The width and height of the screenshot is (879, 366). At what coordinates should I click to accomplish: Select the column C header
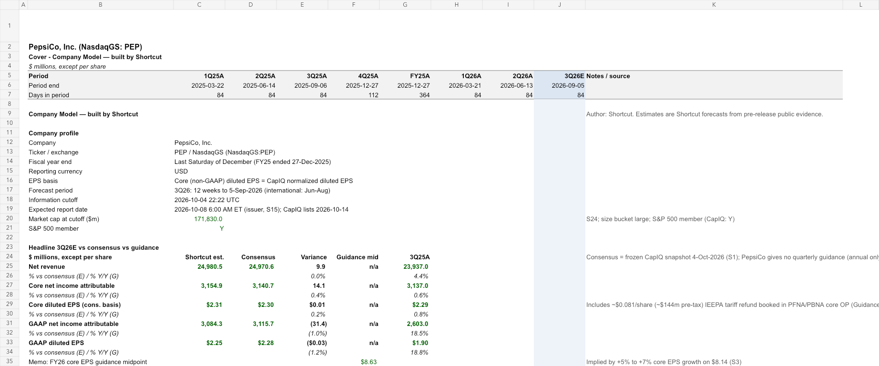(x=199, y=5)
